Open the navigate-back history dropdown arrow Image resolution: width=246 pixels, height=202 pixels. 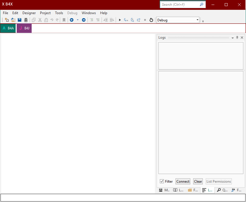point(77,20)
